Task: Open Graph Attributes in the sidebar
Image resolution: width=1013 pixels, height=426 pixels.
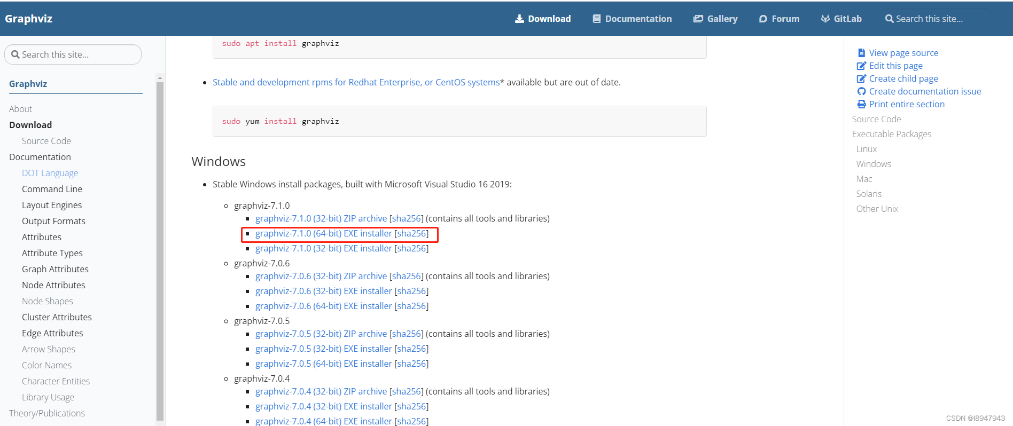Action: [56, 269]
